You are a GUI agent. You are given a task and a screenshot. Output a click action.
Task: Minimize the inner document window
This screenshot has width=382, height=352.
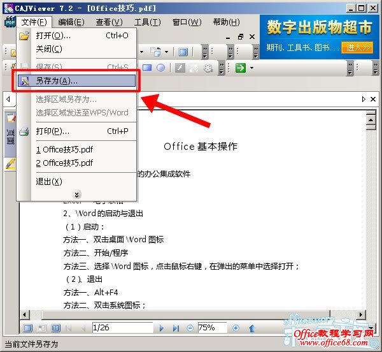(x=228, y=38)
